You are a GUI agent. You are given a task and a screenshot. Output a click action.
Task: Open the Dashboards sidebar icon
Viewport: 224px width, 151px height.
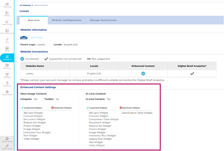point(7,4)
